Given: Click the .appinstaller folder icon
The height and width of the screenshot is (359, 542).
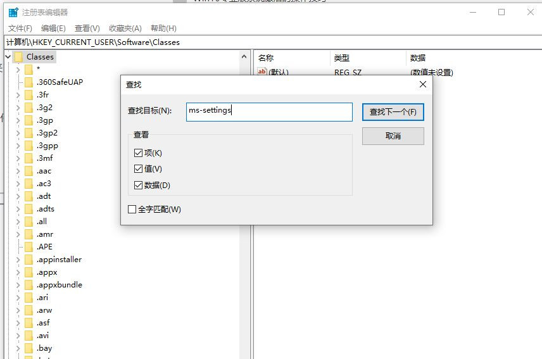Looking at the screenshot, I should tap(29, 260).
